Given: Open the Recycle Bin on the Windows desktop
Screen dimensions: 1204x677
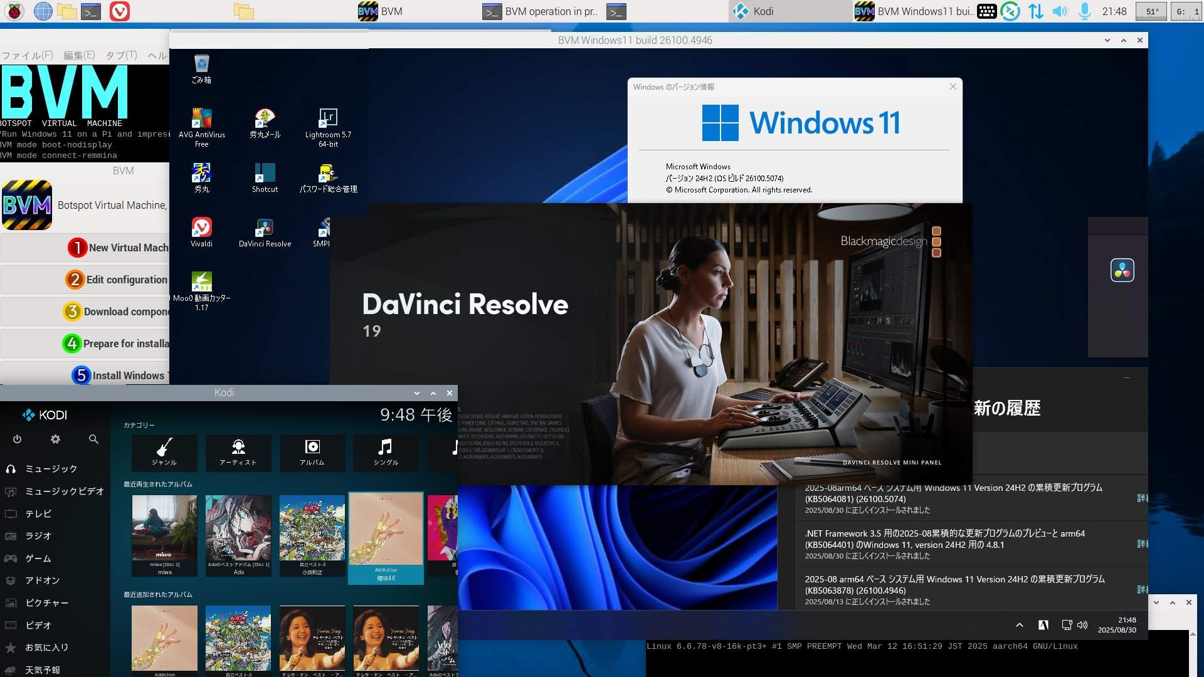Looking at the screenshot, I should pos(201,69).
